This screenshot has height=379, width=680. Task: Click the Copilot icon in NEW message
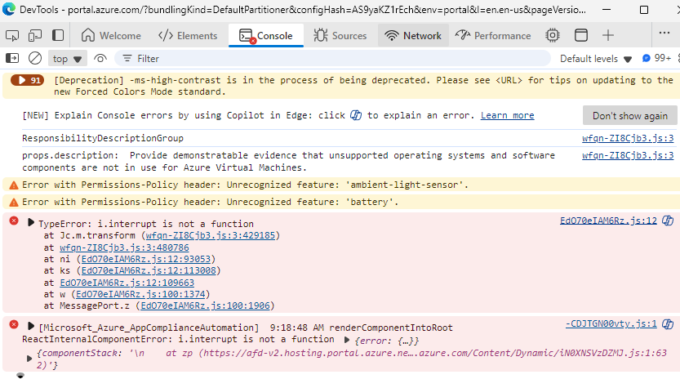pyautogui.click(x=356, y=115)
